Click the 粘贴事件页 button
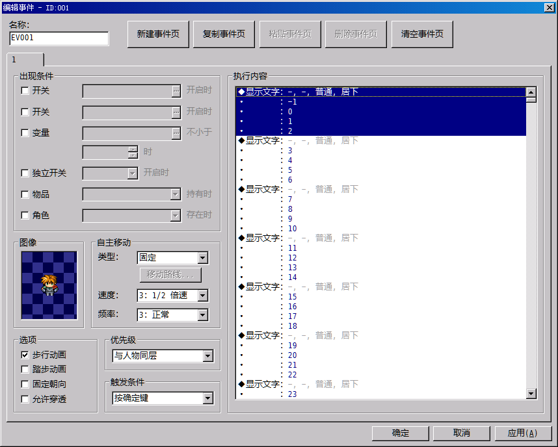The height and width of the screenshot is (447, 558). (290, 34)
